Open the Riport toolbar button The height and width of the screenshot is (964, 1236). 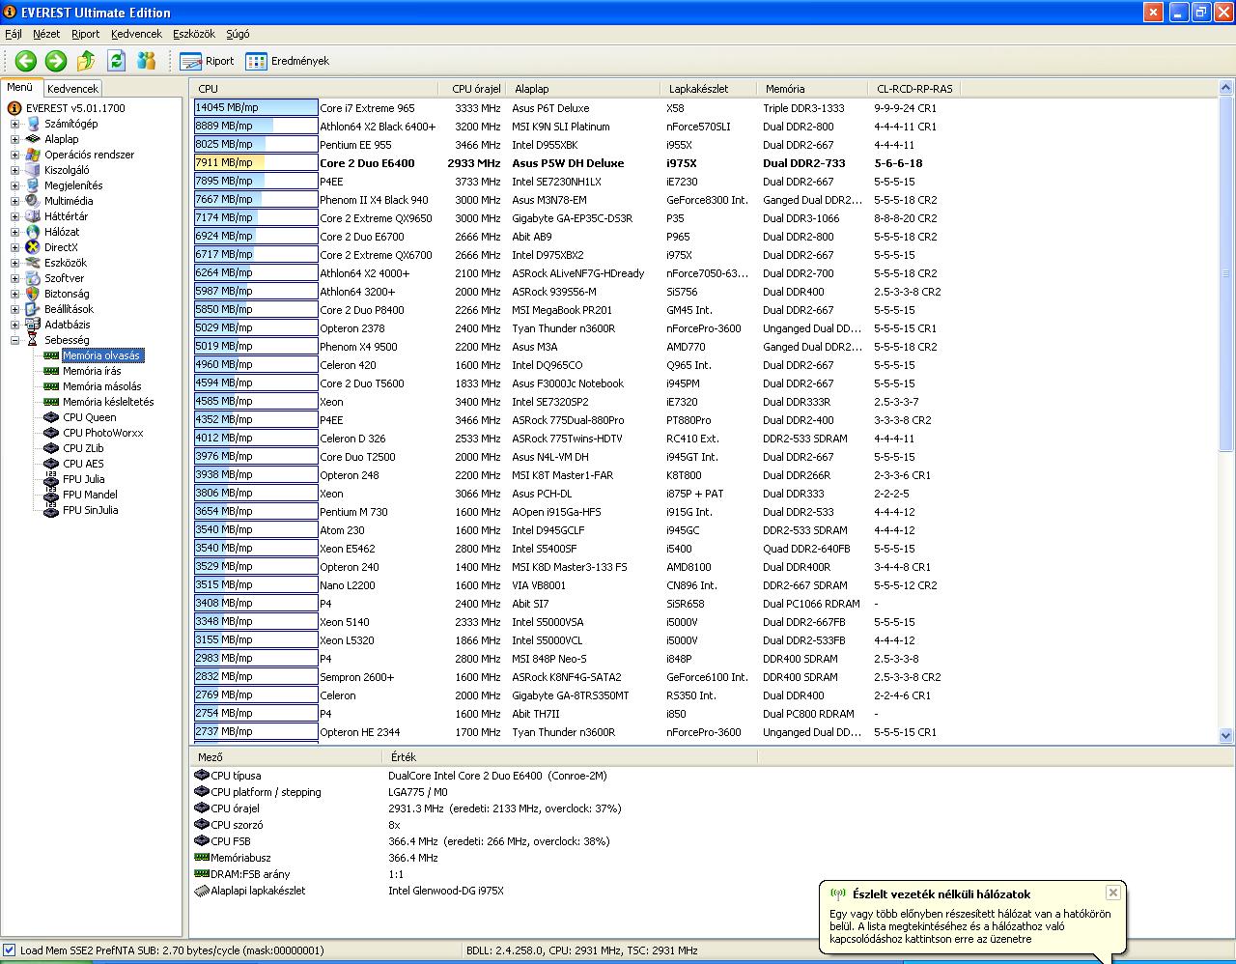[x=208, y=61]
